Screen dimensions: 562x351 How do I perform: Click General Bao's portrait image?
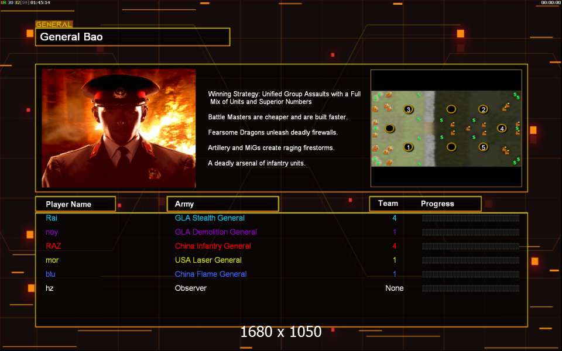pos(119,128)
